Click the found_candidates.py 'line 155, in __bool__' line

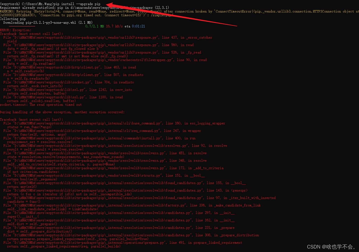click(x=125, y=183)
